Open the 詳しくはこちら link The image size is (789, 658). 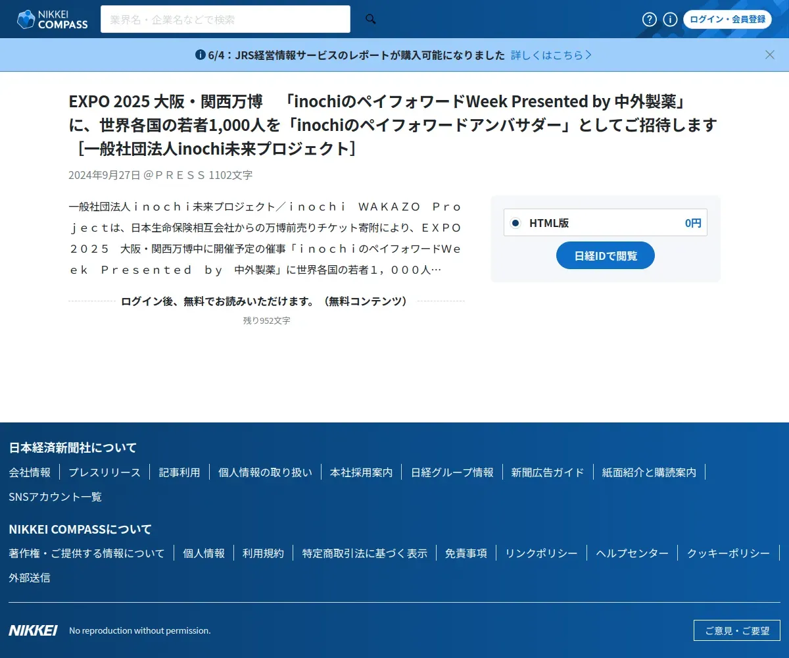pyautogui.click(x=551, y=55)
